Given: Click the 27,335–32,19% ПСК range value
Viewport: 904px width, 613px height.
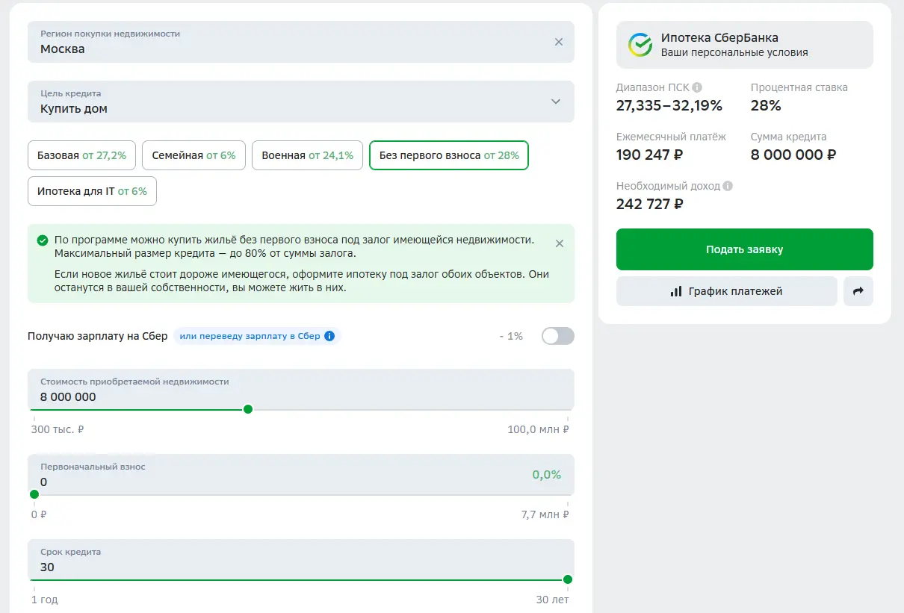Looking at the screenshot, I should click(669, 105).
